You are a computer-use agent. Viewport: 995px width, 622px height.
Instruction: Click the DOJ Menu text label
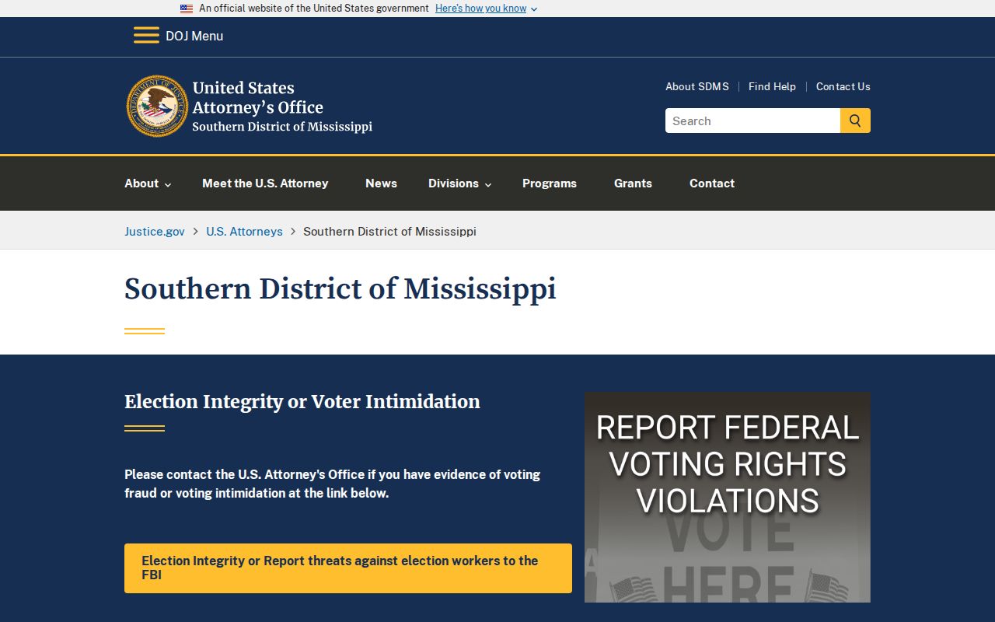coord(194,36)
